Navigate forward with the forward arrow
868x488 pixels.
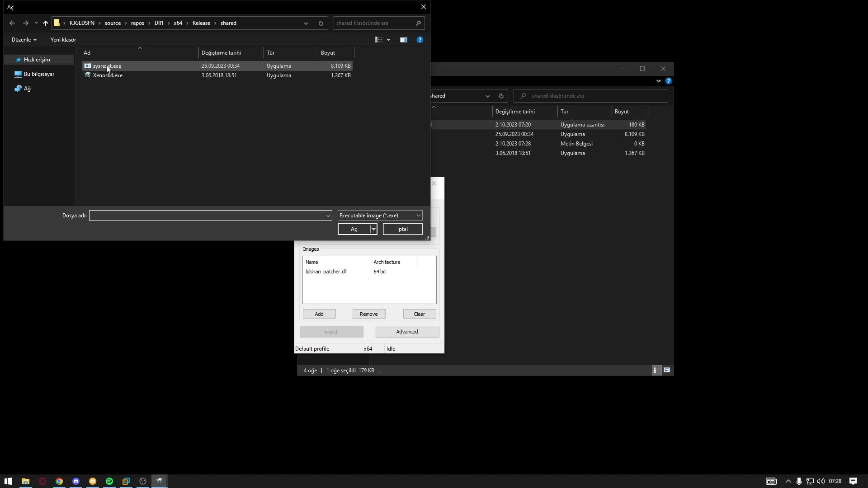(26, 23)
